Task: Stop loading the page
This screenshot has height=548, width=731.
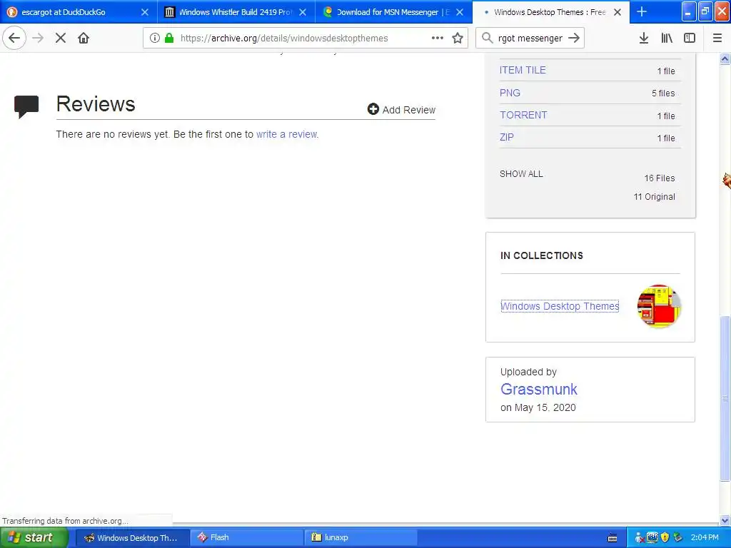Action: click(x=61, y=38)
